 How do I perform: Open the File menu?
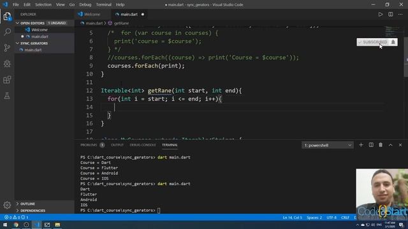pyautogui.click(x=16, y=4)
